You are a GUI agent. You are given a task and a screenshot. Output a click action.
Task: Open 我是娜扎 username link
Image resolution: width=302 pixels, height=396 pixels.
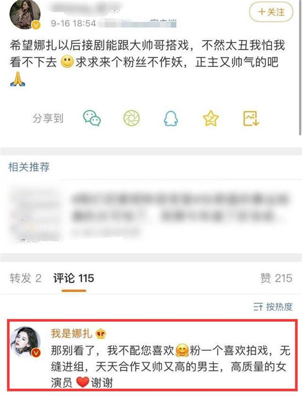tap(71, 333)
